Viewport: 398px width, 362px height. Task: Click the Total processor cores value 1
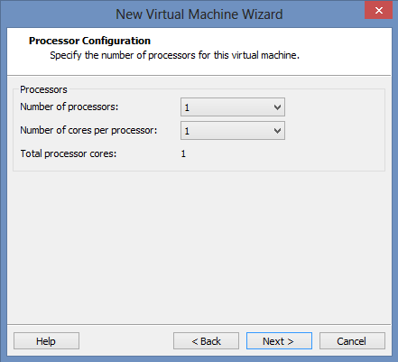click(x=183, y=153)
